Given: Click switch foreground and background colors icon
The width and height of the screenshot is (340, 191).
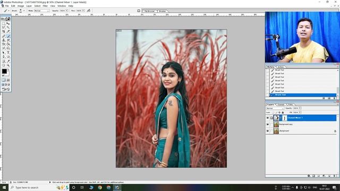Looking at the screenshot, I should (8, 70).
